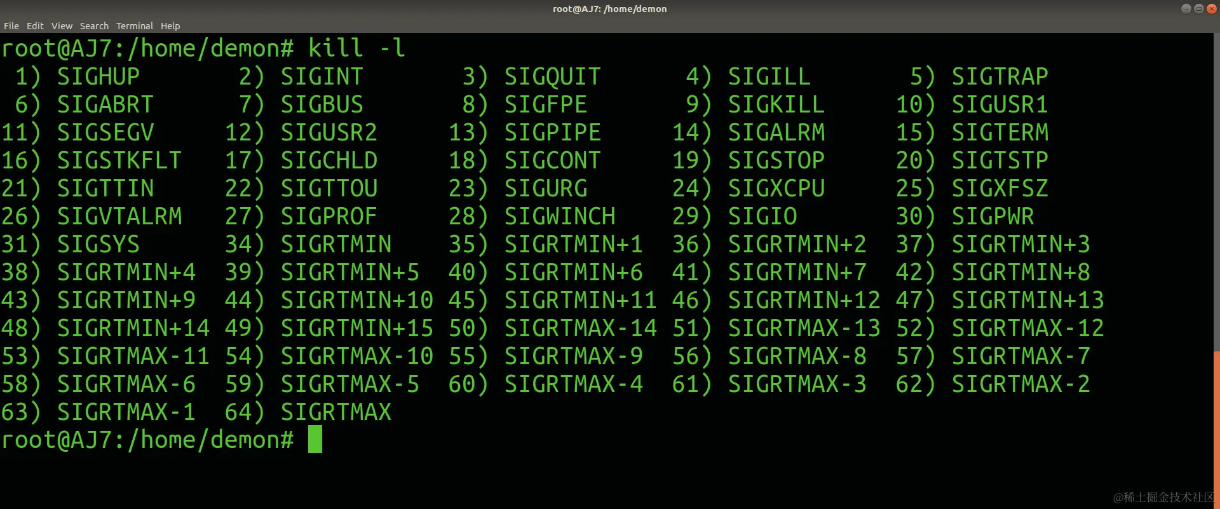The height and width of the screenshot is (509, 1220).
Task: Click the SIGFPE signal name
Action: pos(545,104)
